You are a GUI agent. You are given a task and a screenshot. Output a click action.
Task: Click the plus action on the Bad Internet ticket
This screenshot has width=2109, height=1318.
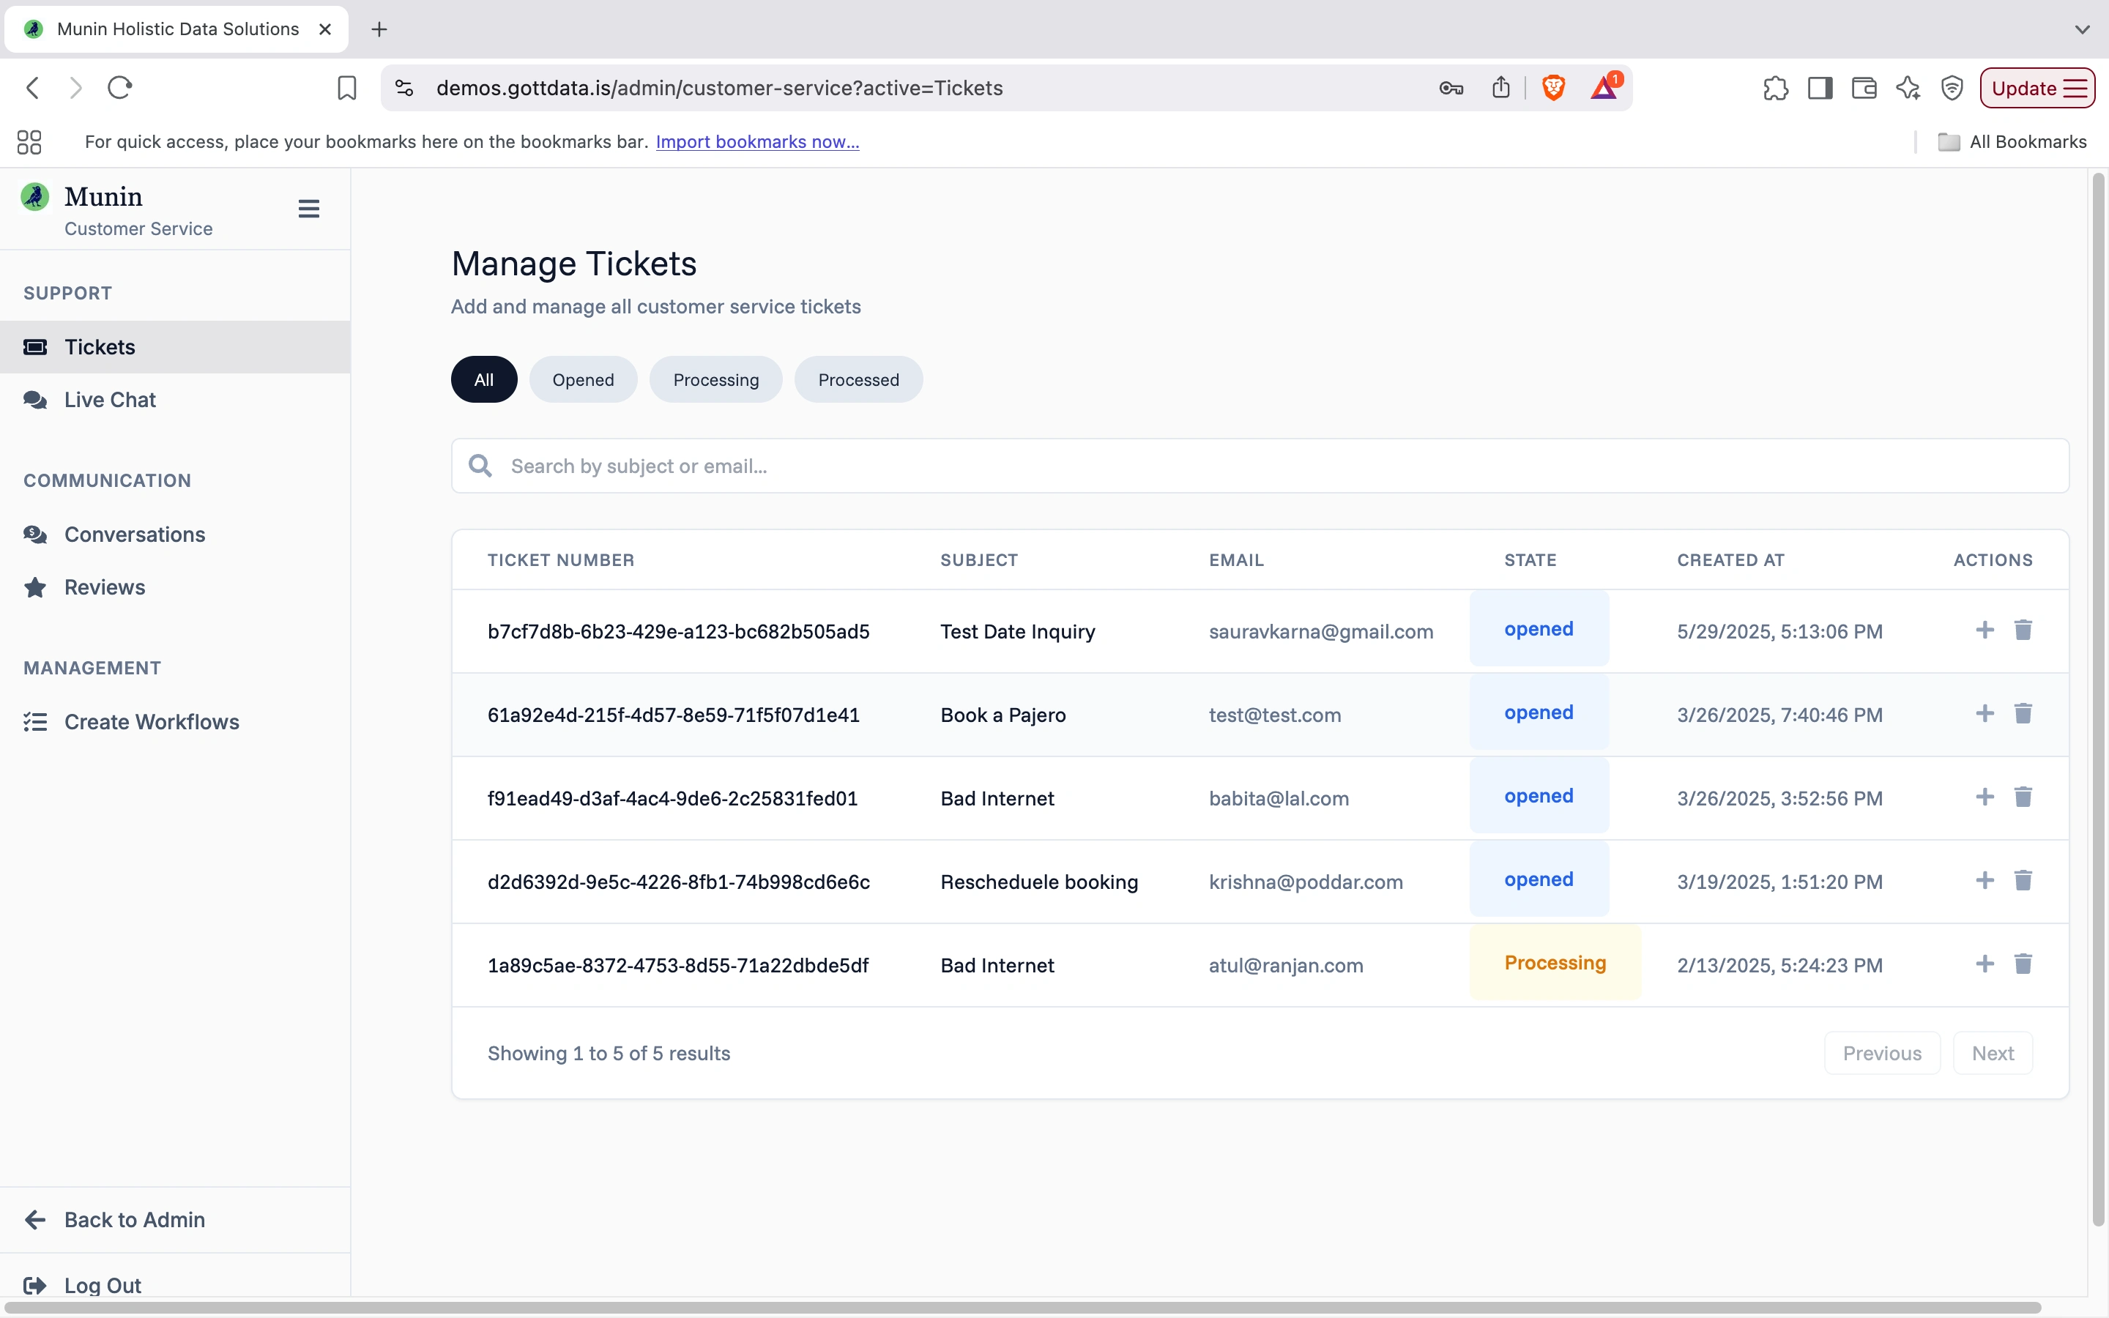[1985, 796]
